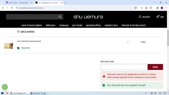Open the pro tools menu
The image size is (169, 95).
point(77,25)
